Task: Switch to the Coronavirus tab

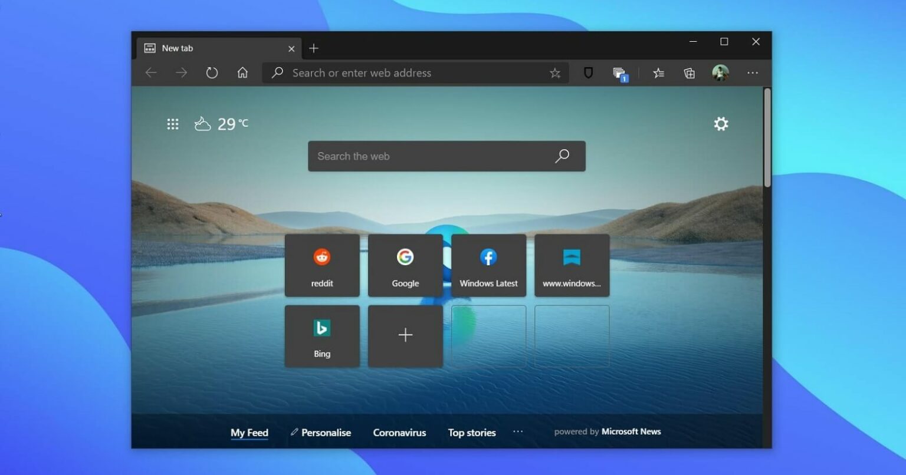Action: pos(399,433)
